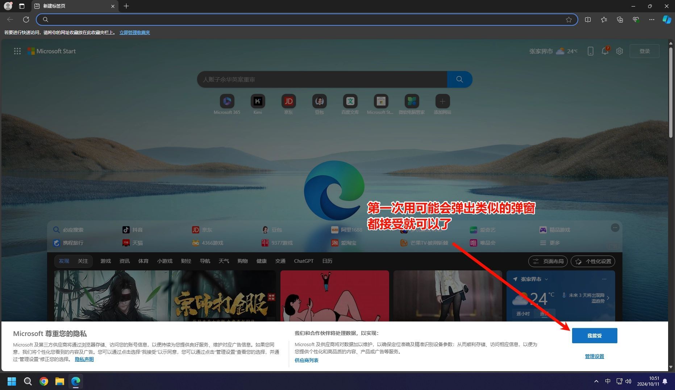Image resolution: width=675 pixels, height=390 pixels.
Task: Open the 页面布局 layout options
Action: click(548, 261)
